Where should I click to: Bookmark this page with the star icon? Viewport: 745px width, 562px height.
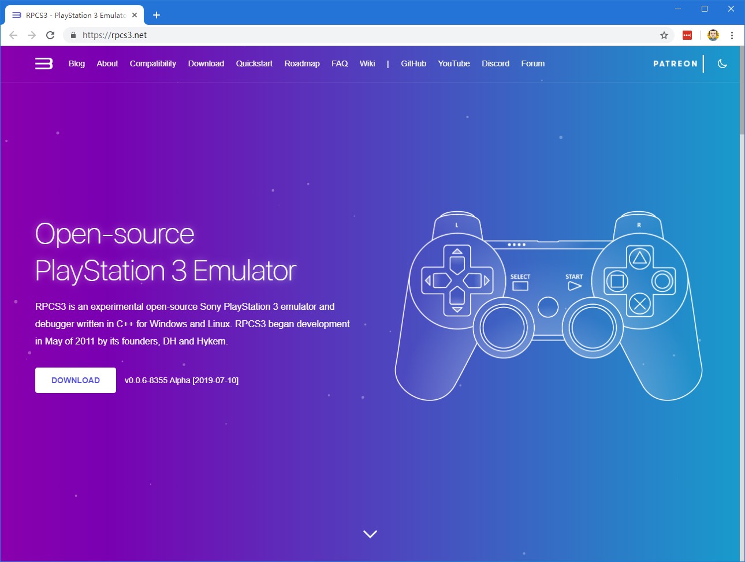coord(664,35)
